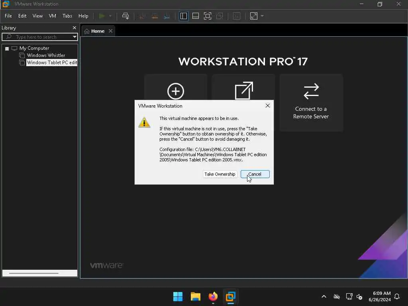Collapse the My Computer tree node

point(7,49)
